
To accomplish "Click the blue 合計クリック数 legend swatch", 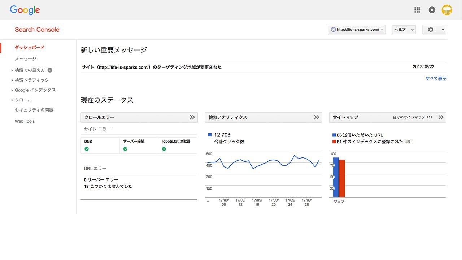I will point(210,135).
